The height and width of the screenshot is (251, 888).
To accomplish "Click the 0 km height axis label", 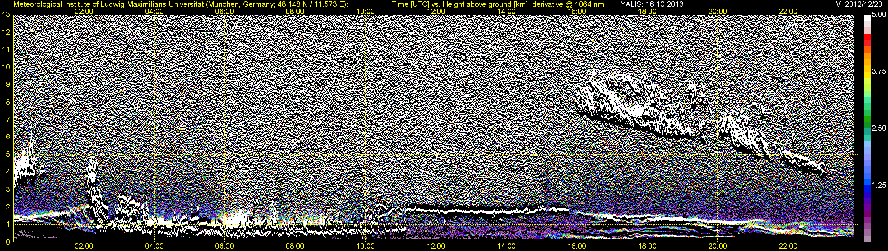I will pyautogui.click(x=9, y=242).
